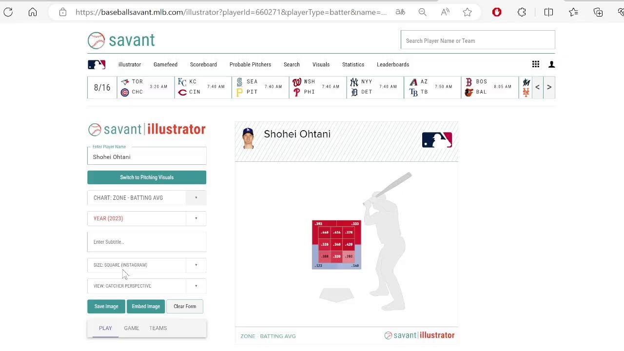Open the Search menu item

pos(292,64)
